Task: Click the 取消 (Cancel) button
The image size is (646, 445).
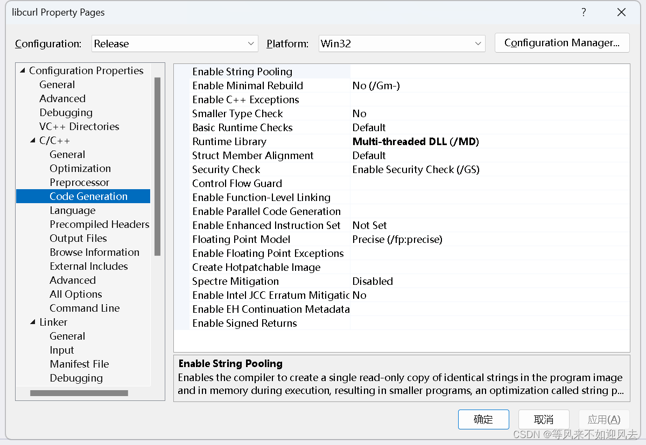Action: [x=544, y=419]
